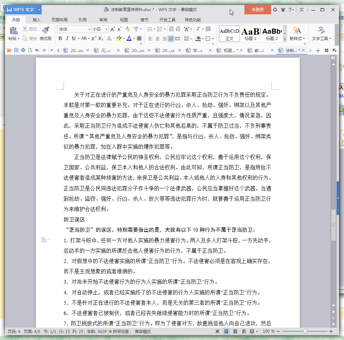The height and width of the screenshot is (340, 344).
Task: Open borders dropdown arrow
Action: pos(213,39)
